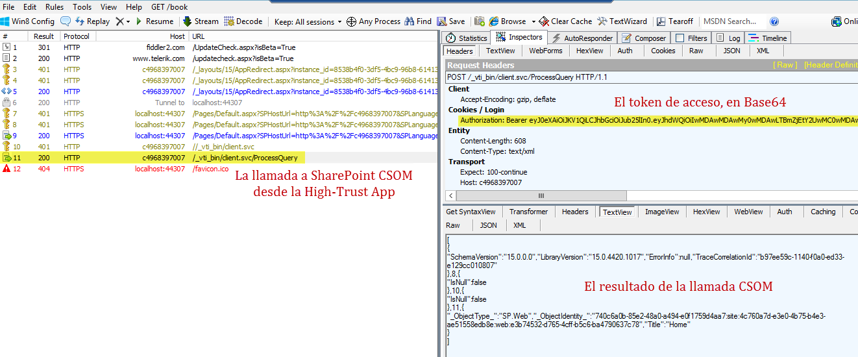Open the TextWizard tool
The image size is (858, 357).
622,21
